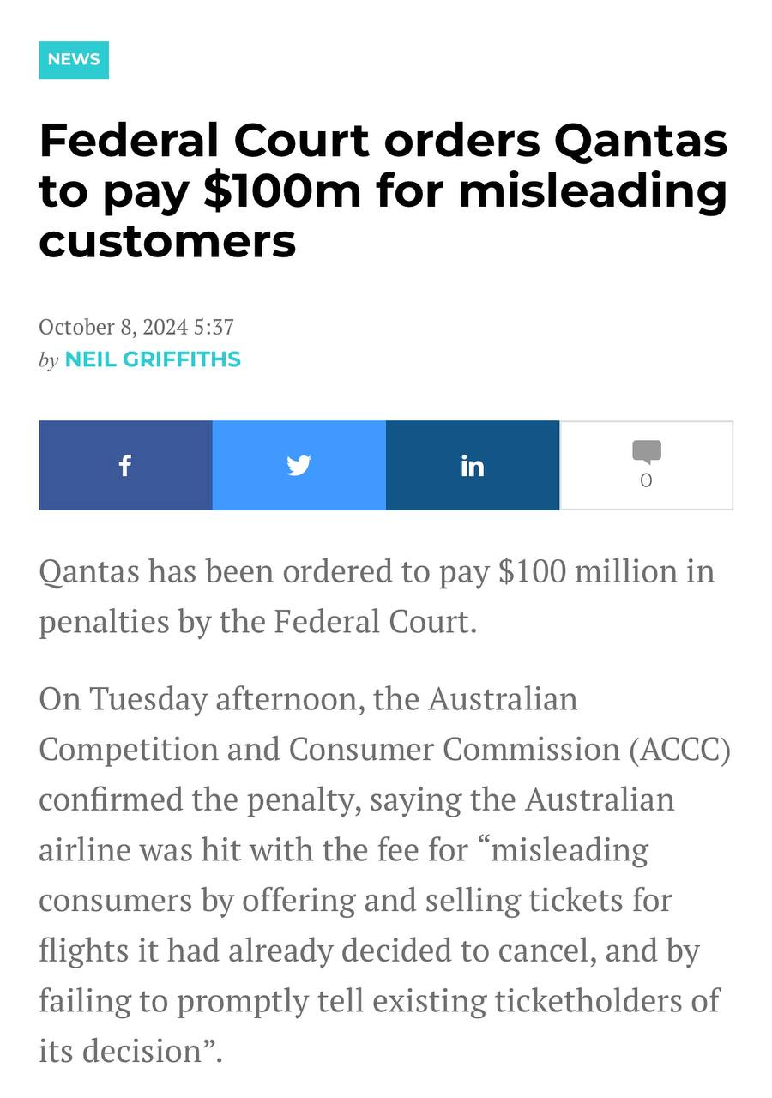Click the word "Qantas" in the headline
The height and width of the screenshot is (1098, 772).
(641, 141)
